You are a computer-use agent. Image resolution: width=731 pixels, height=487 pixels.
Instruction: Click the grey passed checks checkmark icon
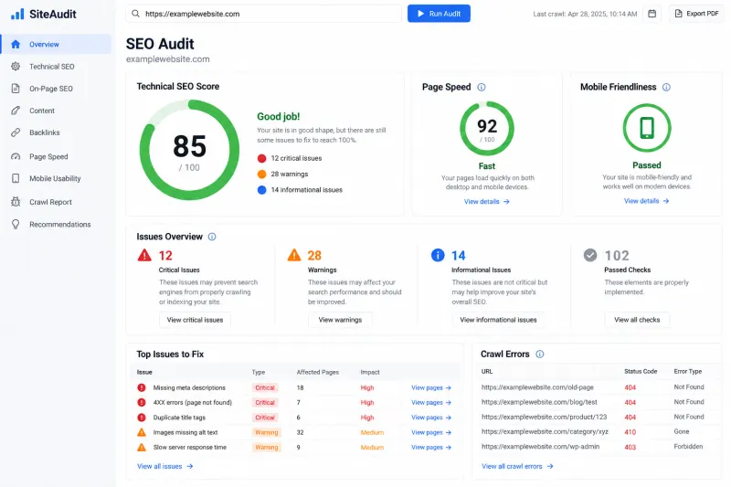[x=590, y=255]
